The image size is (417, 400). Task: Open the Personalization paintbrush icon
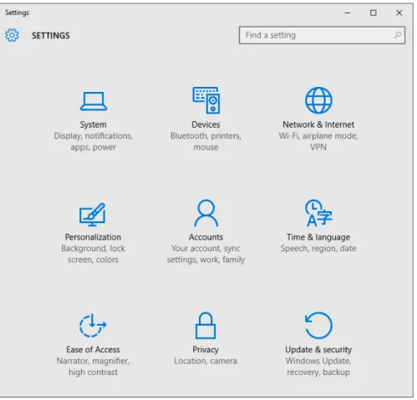93,215
